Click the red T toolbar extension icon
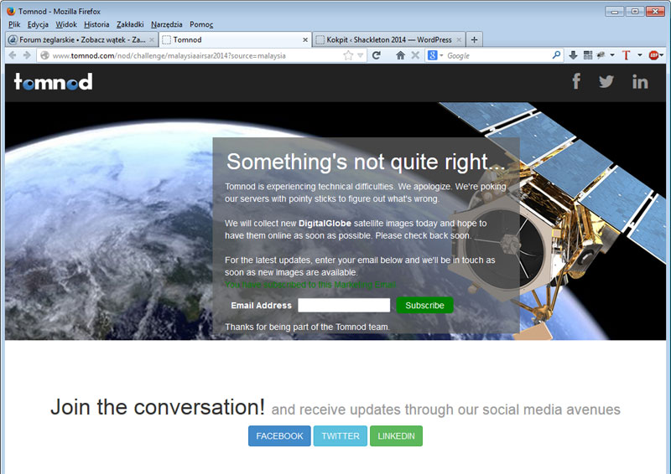The height and width of the screenshot is (474, 671). coord(626,55)
